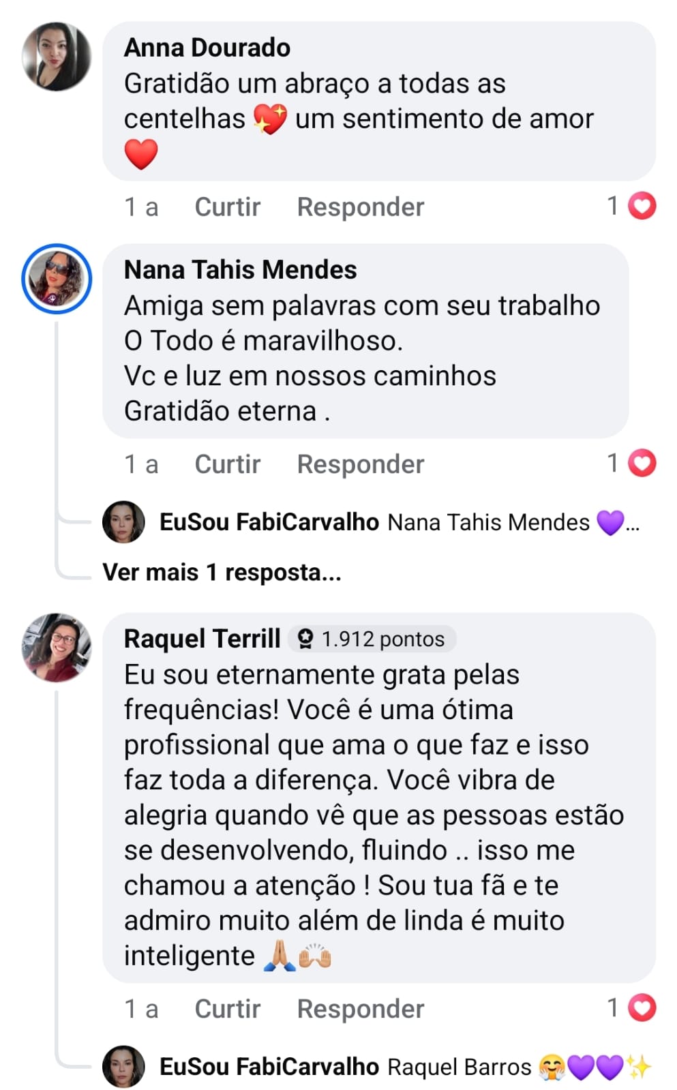Image resolution: width=677 pixels, height=1090 pixels.
Task: Open the Anna Dourado name link
Action: (x=207, y=48)
